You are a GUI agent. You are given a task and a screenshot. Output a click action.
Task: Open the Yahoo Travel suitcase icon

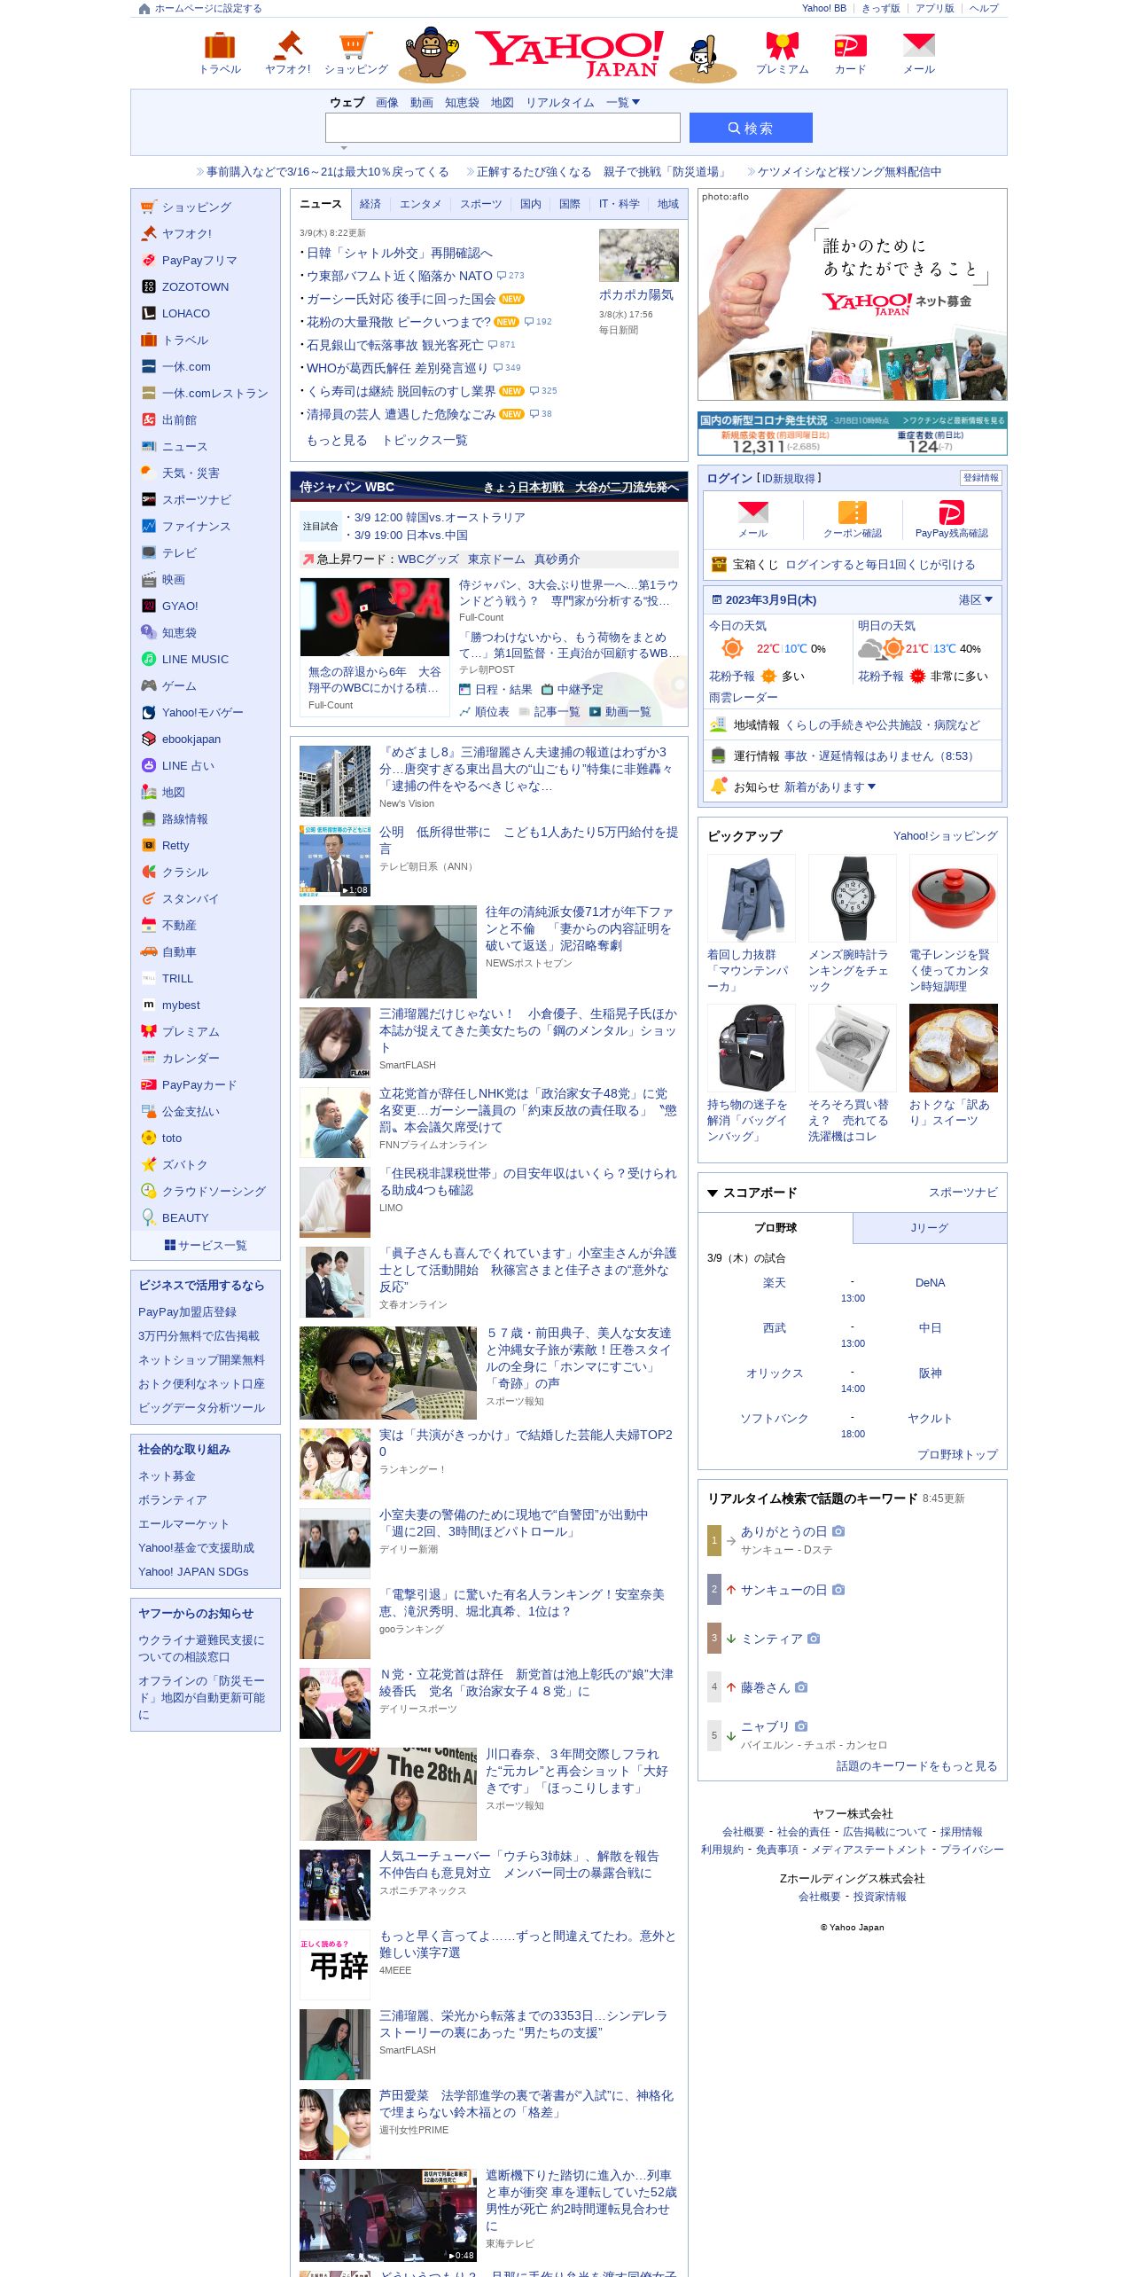(x=220, y=46)
